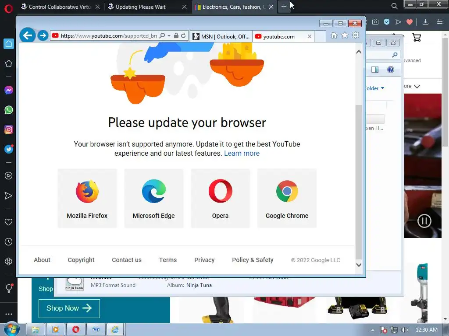Click Opera ad blocker shield icon
Image resolution: width=449 pixels, height=336 pixels.
387,22
